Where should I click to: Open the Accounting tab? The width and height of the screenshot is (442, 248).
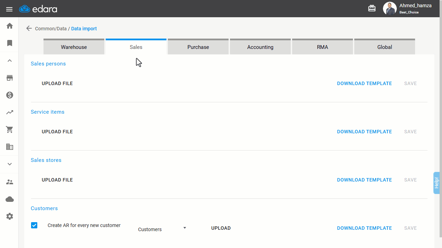(260, 46)
